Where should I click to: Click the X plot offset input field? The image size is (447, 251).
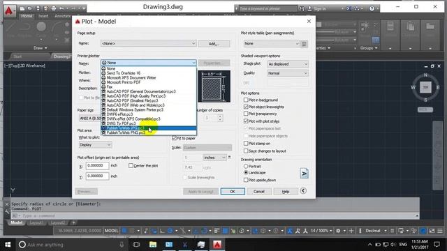[x=97, y=166]
